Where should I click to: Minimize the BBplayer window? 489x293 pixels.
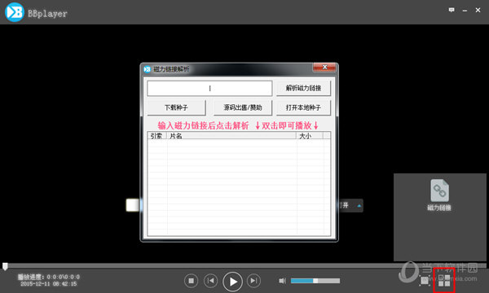pos(465,11)
